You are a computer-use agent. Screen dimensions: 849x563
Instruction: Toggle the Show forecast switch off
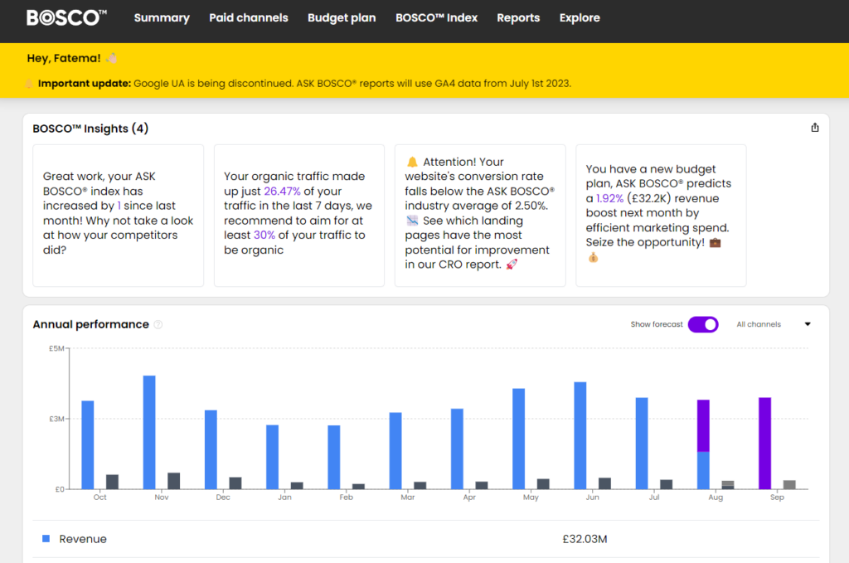coord(702,324)
